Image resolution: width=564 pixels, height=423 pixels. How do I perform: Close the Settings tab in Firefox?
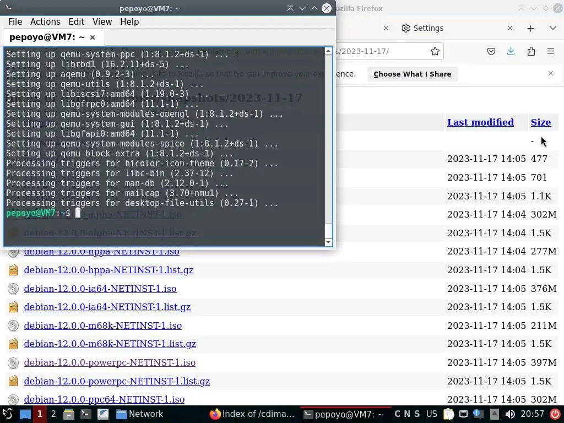[509, 28]
